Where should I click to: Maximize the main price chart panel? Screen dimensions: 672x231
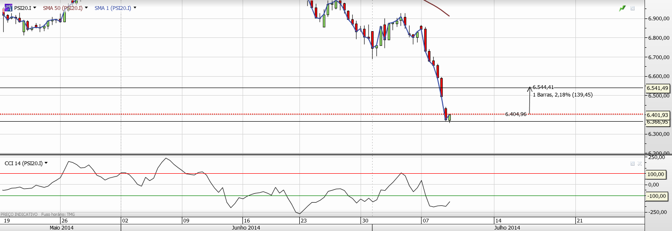pyautogui.click(x=633, y=8)
